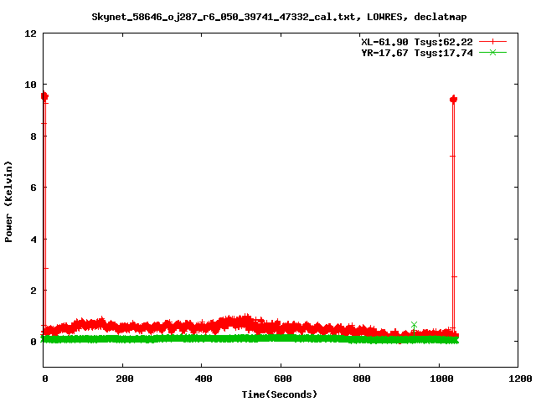Click the x-axis tick label 1200
This screenshot has width=536, height=402.
click(520, 379)
